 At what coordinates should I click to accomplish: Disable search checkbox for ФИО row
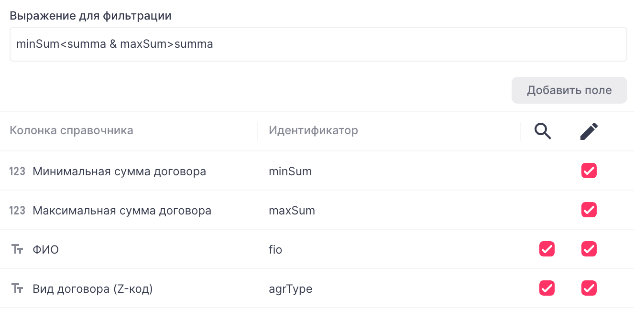tap(547, 249)
